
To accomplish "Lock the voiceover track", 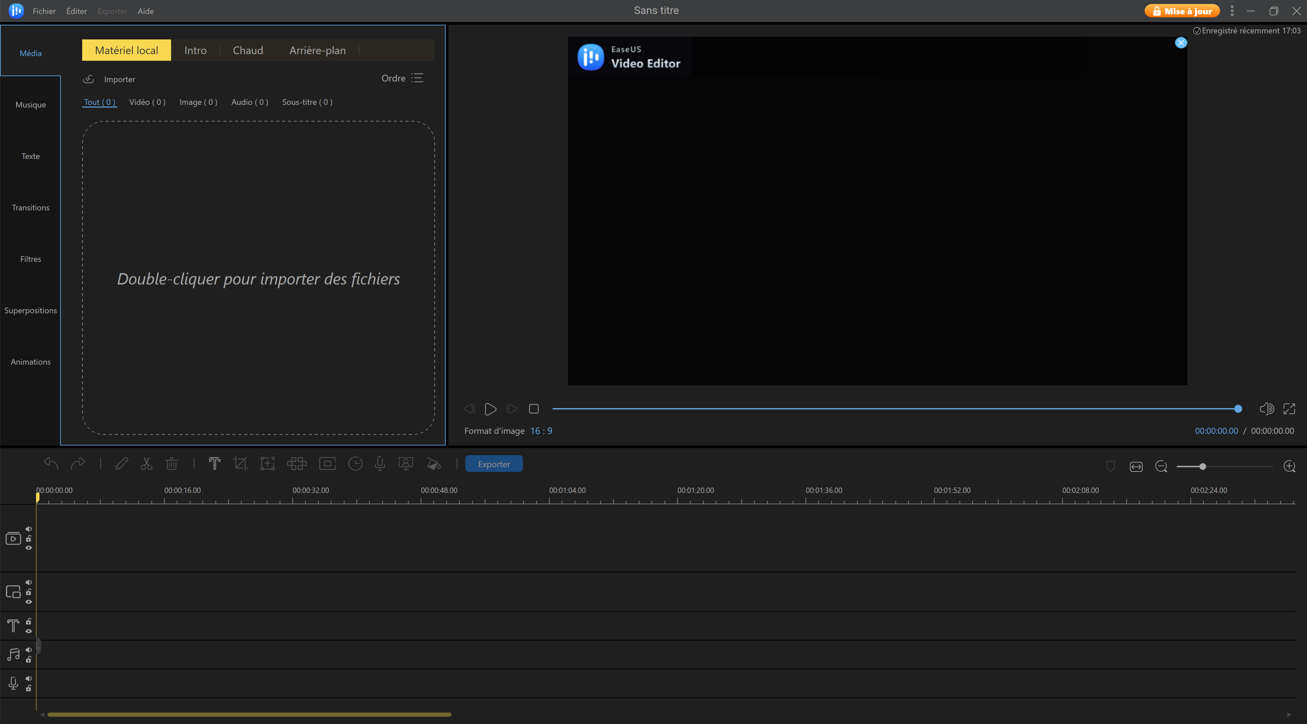I will point(29,689).
